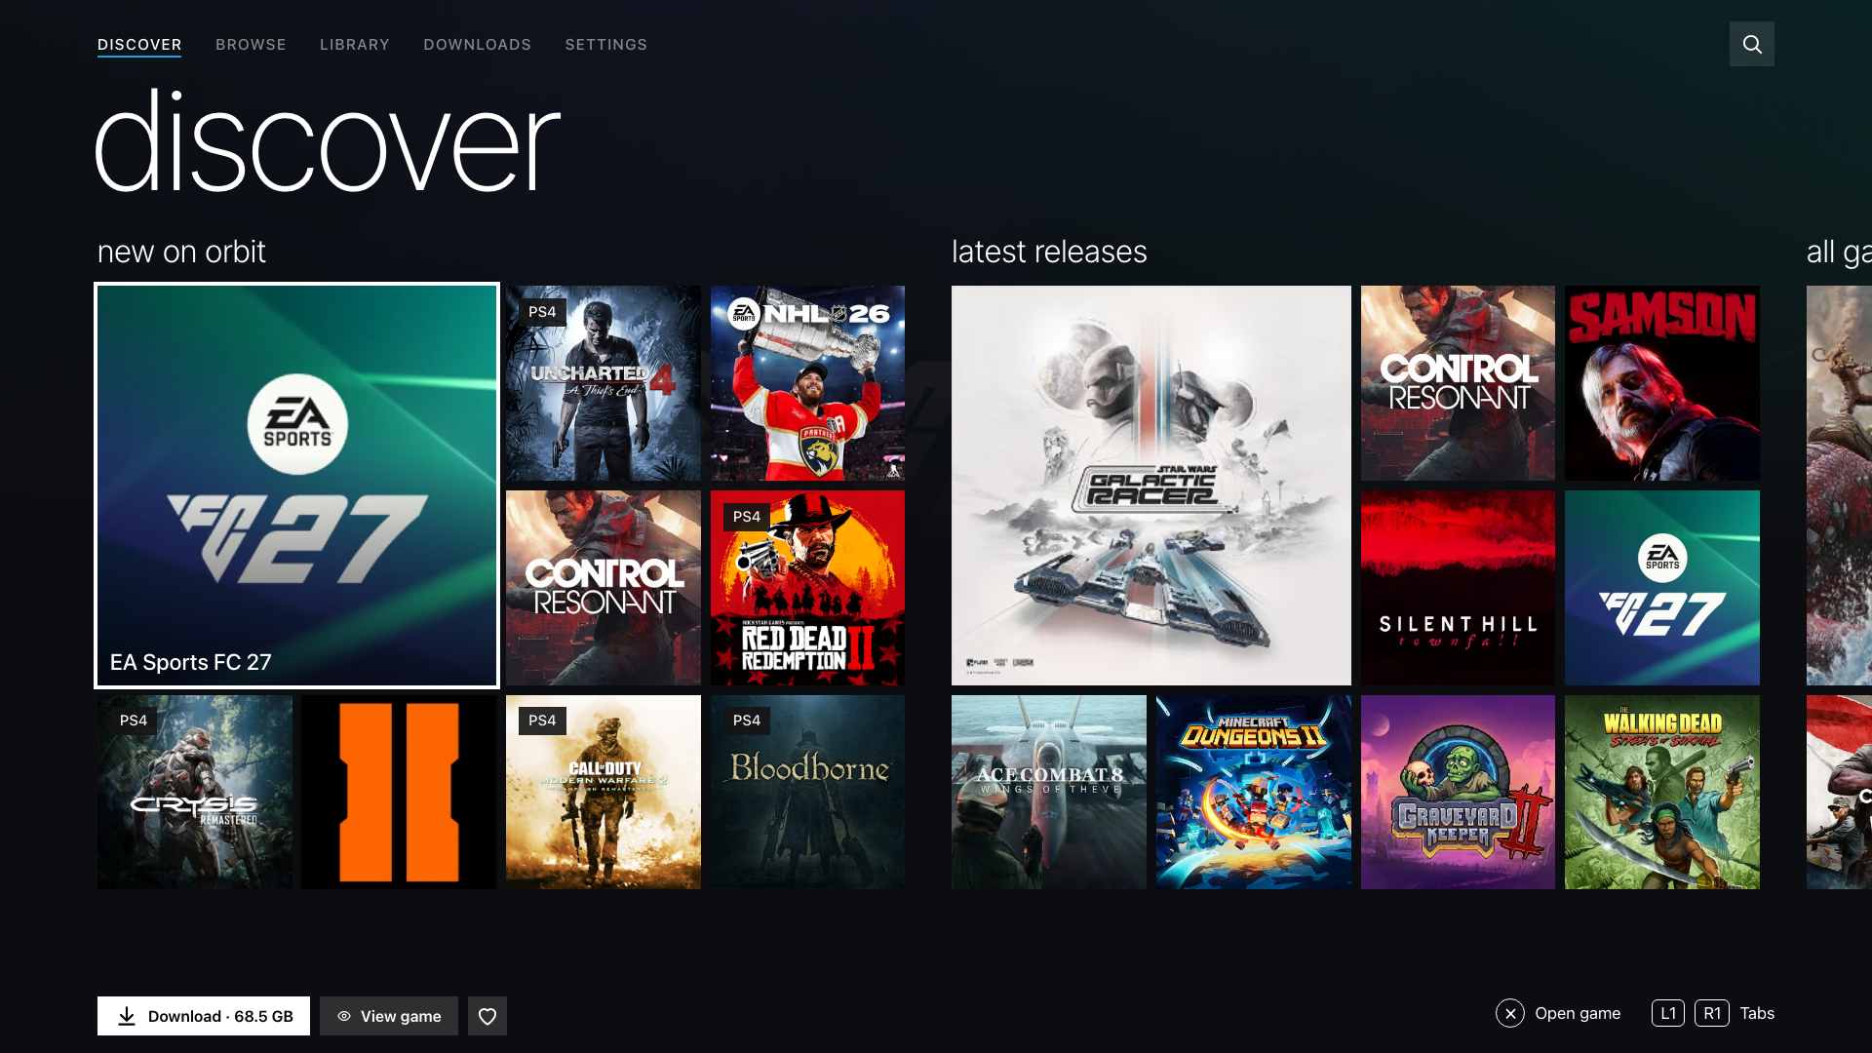Open the Browse tab
This screenshot has height=1053, width=1872.
(x=251, y=45)
